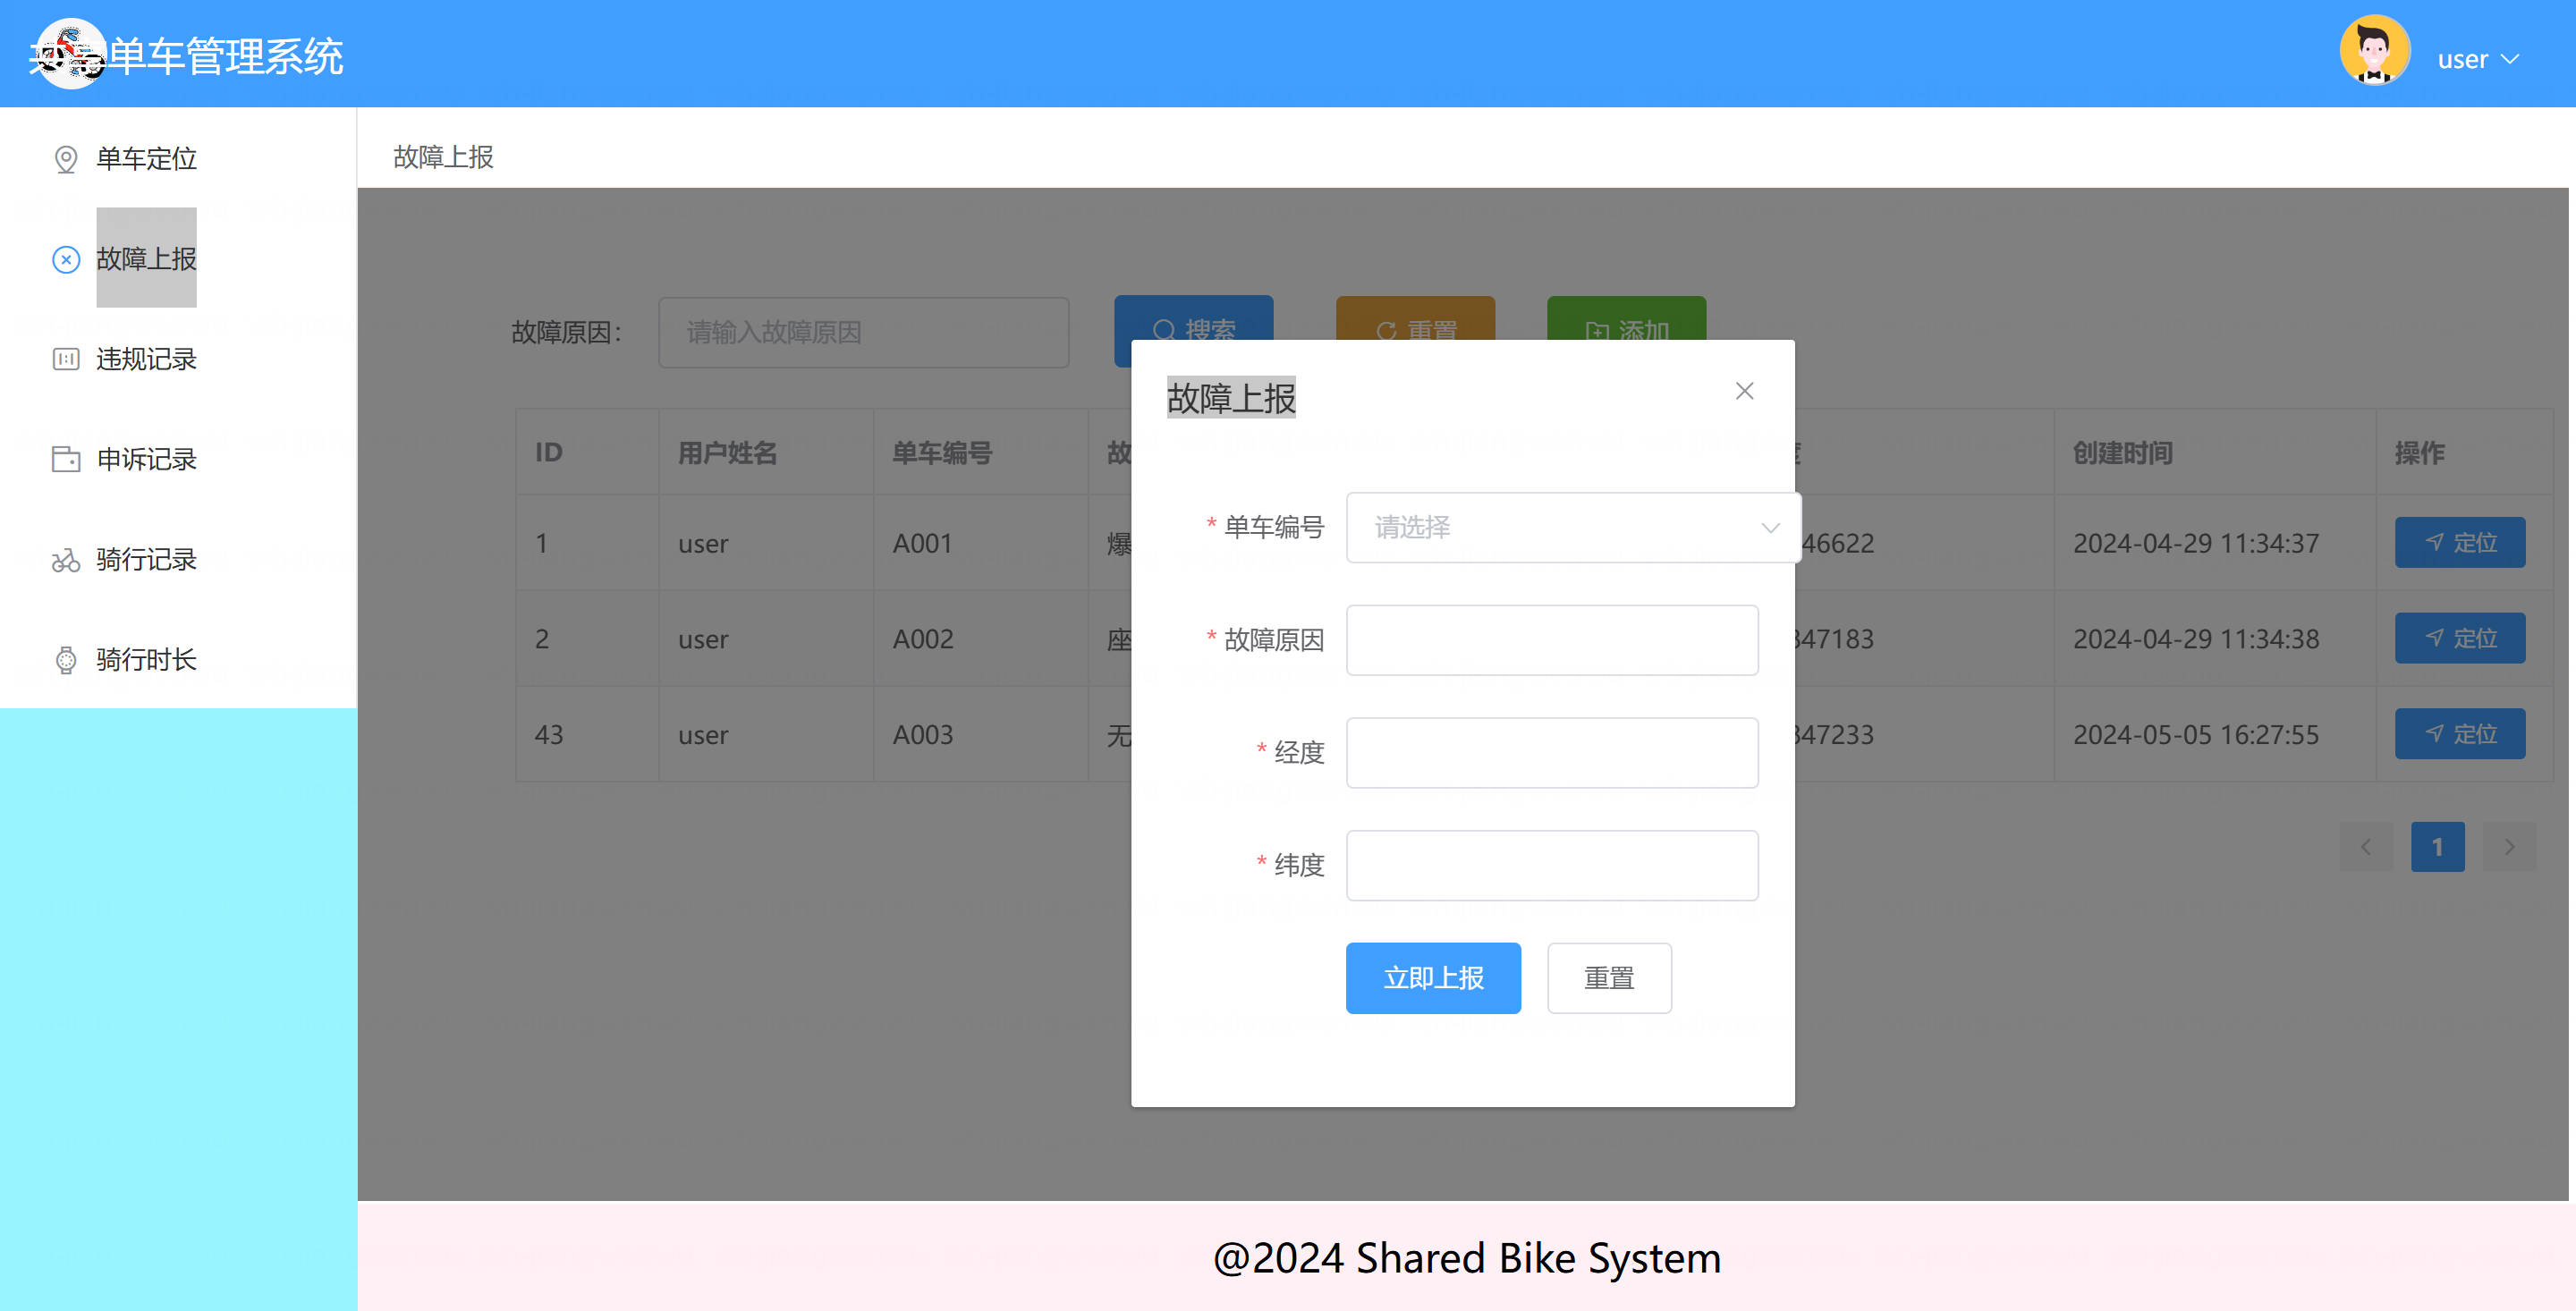Click the bicycle icon for 骑行记录
The width and height of the screenshot is (2576, 1311).
tap(66, 560)
